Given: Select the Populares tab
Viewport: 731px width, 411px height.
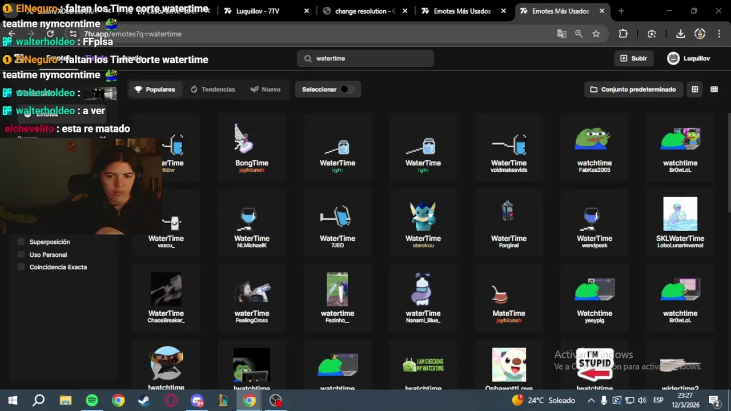Looking at the screenshot, I should tap(155, 89).
